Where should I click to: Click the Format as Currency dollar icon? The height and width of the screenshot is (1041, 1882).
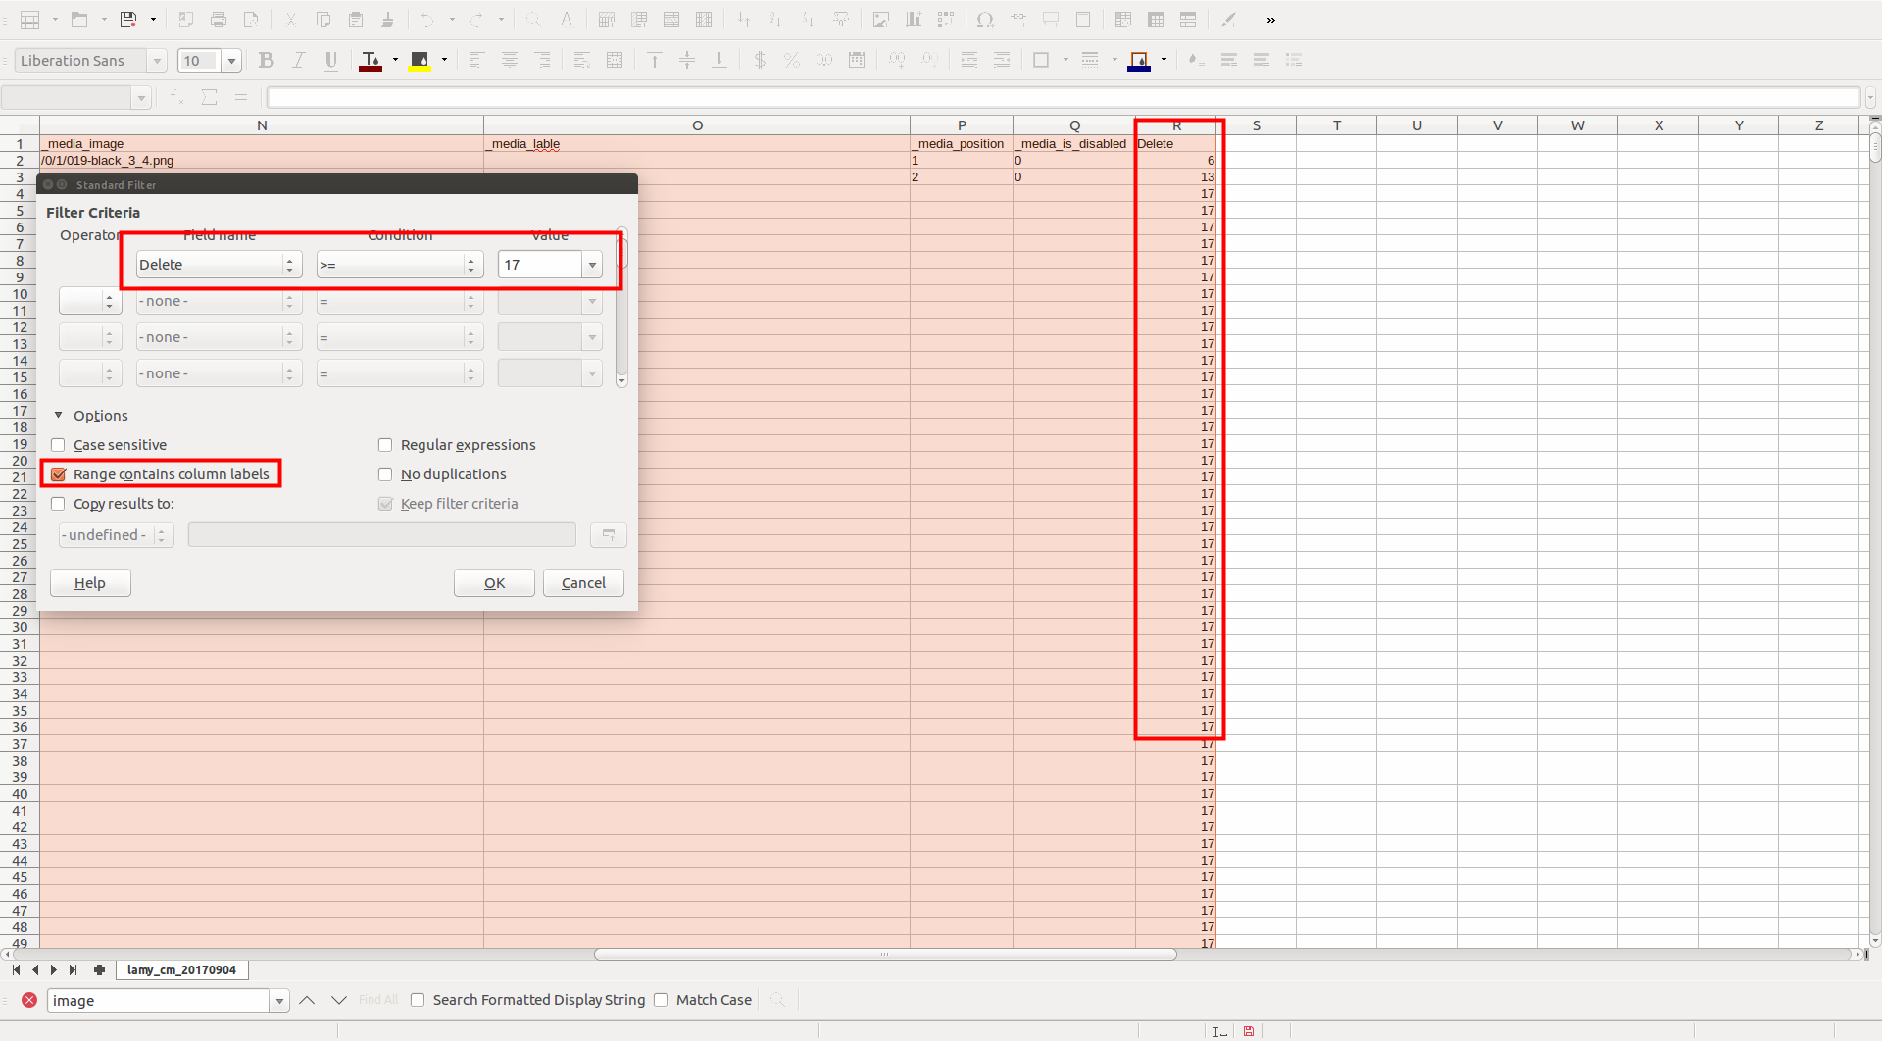[x=760, y=61]
